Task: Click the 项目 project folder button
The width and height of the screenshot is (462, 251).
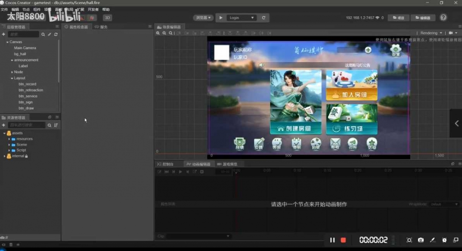Action: click(x=398, y=18)
